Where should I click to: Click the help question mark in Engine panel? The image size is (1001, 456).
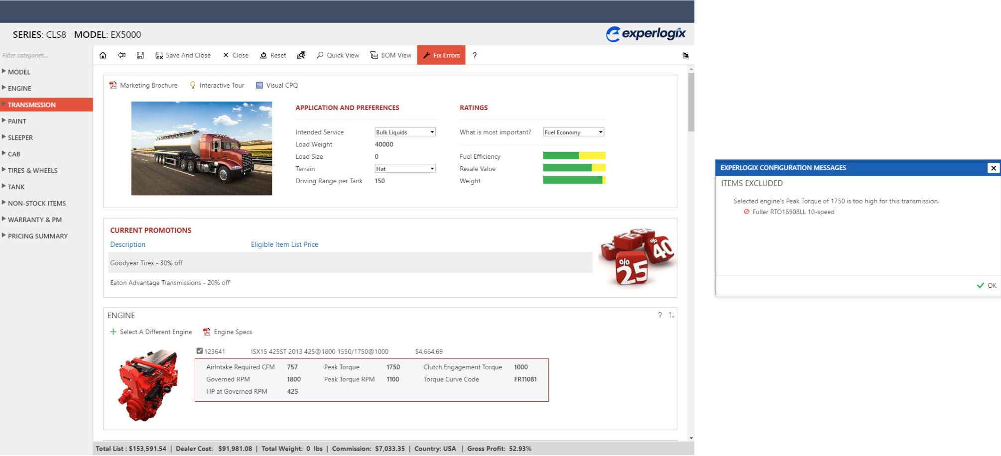pyautogui.click(x=660, y=315)
